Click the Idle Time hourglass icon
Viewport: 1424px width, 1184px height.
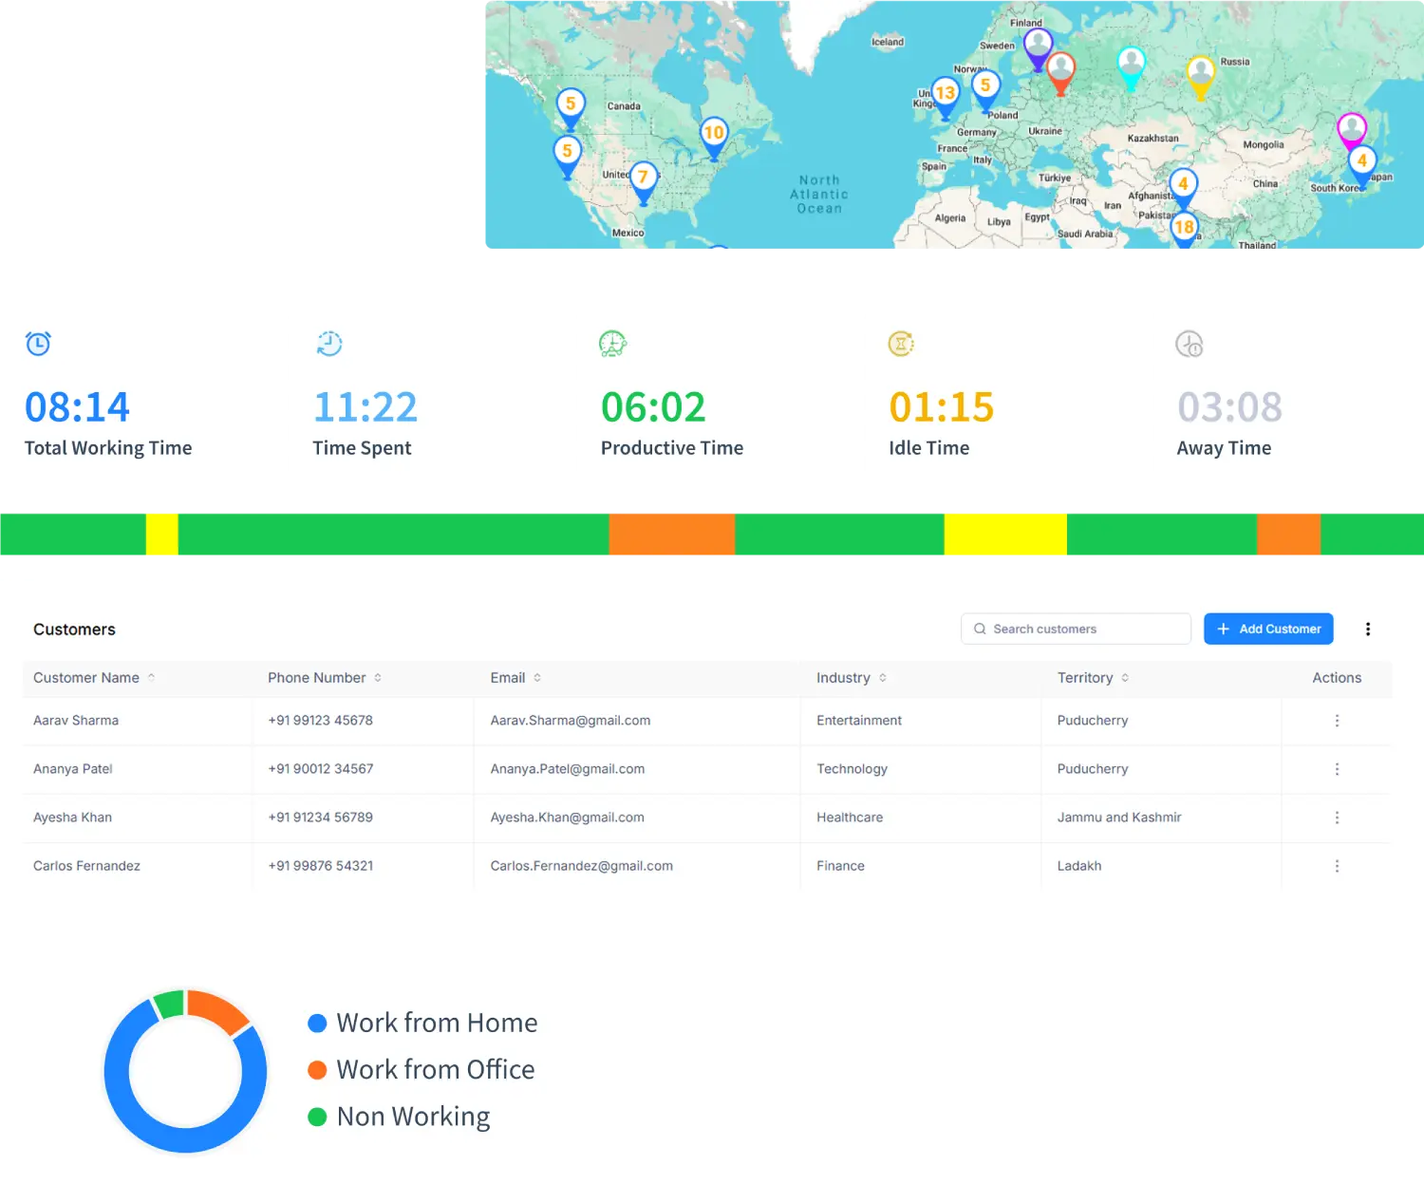901,344
